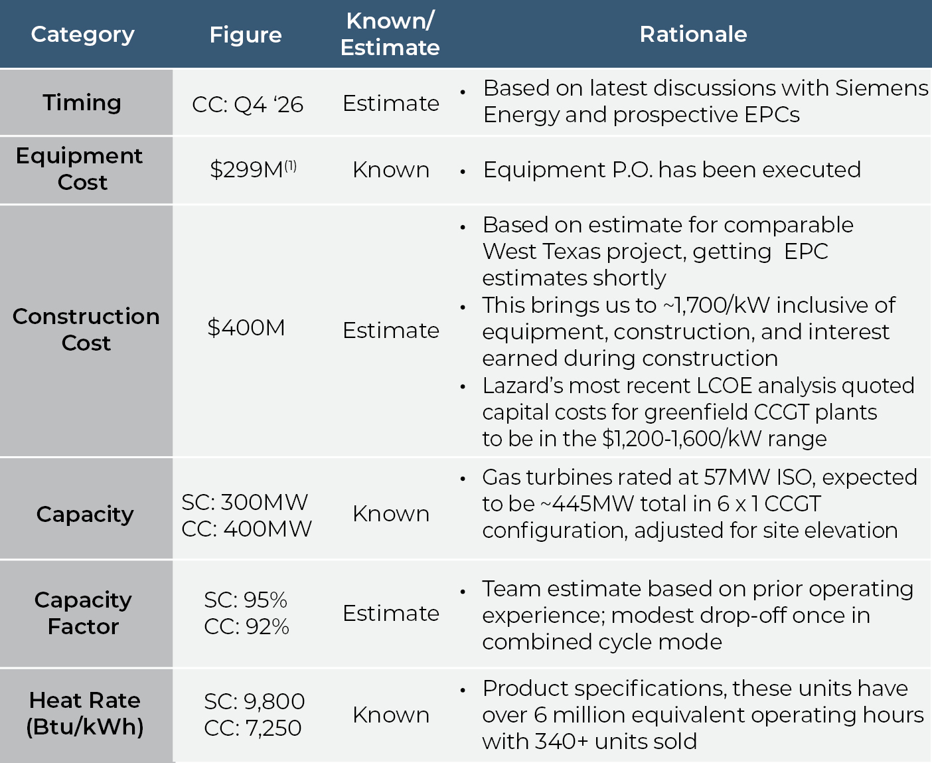Select the Equipment Cost row label
Screen dimensions: 932x763
(80, 169)
